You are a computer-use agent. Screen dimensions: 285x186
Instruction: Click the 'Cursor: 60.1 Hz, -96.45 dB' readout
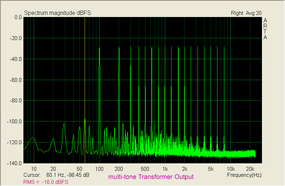(56, 175)
